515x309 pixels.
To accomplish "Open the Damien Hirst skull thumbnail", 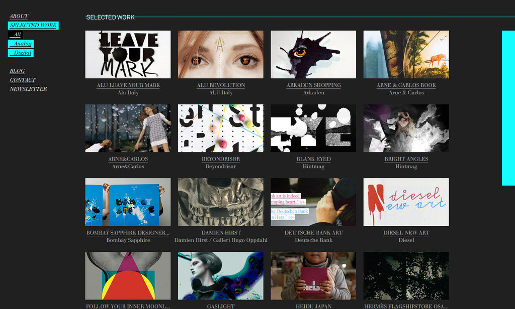I will [x=220, y=202].
